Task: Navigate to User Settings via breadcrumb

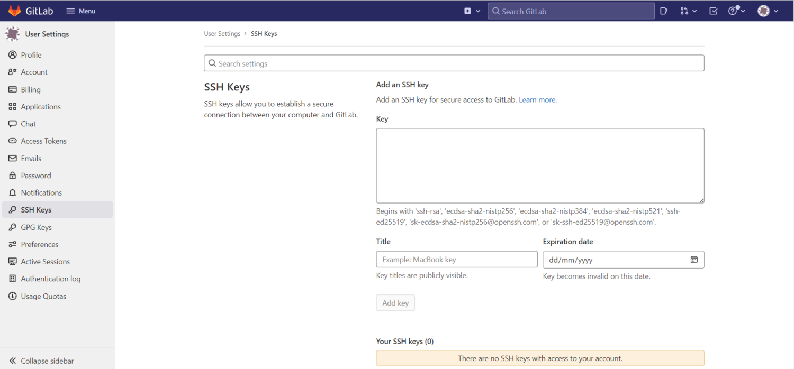Action: tap(222, 33)
